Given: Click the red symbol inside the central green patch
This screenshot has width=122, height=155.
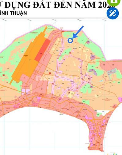Looking at the screenshot, I should 70,53.
